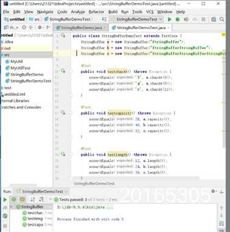Screen dimensions: 230x232
Task: Select MyUtil in project tree
Action: (16, 62)
